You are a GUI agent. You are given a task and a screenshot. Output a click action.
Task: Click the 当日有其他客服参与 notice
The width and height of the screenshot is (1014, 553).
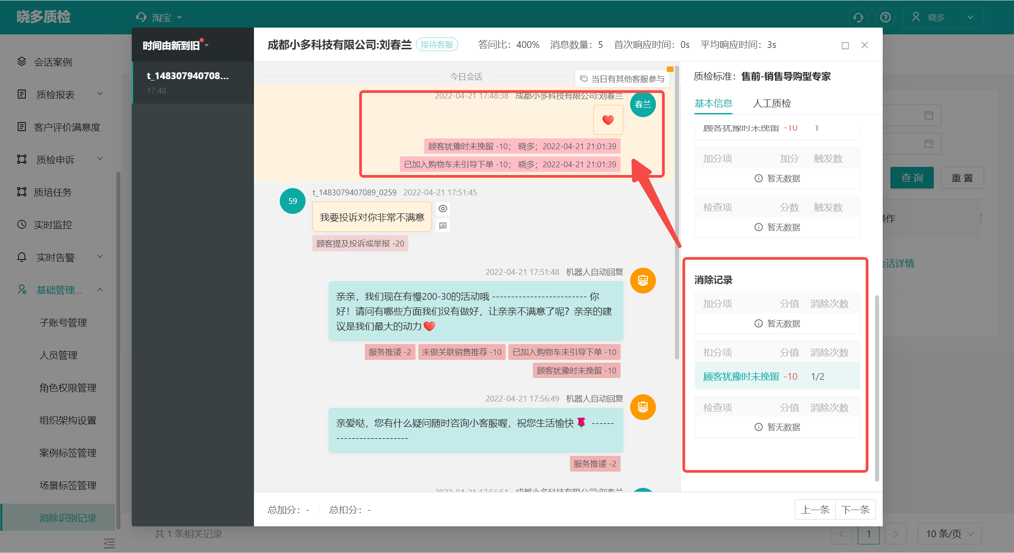point(622,79)
